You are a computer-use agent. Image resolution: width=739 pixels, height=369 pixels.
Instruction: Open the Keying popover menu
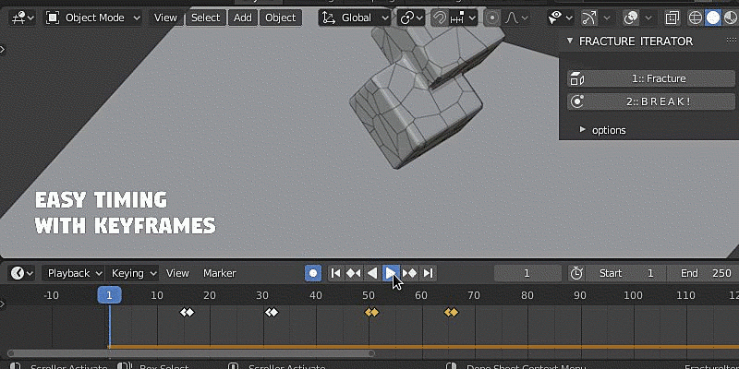click(134, 273)
